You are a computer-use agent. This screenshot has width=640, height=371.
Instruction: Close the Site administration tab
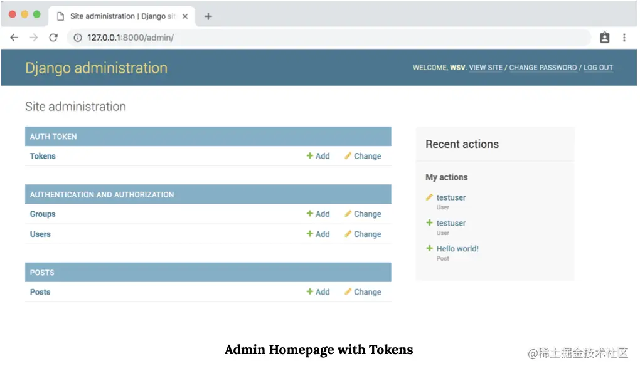click(x=185, y=16)
